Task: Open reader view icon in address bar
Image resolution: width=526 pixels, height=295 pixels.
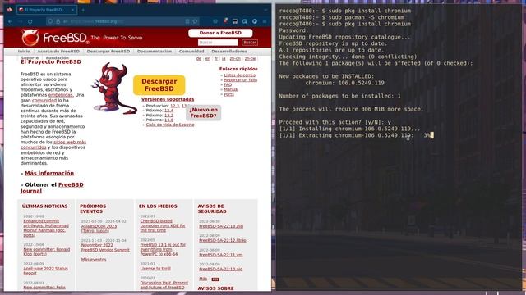Action: [x=187, y=21]
